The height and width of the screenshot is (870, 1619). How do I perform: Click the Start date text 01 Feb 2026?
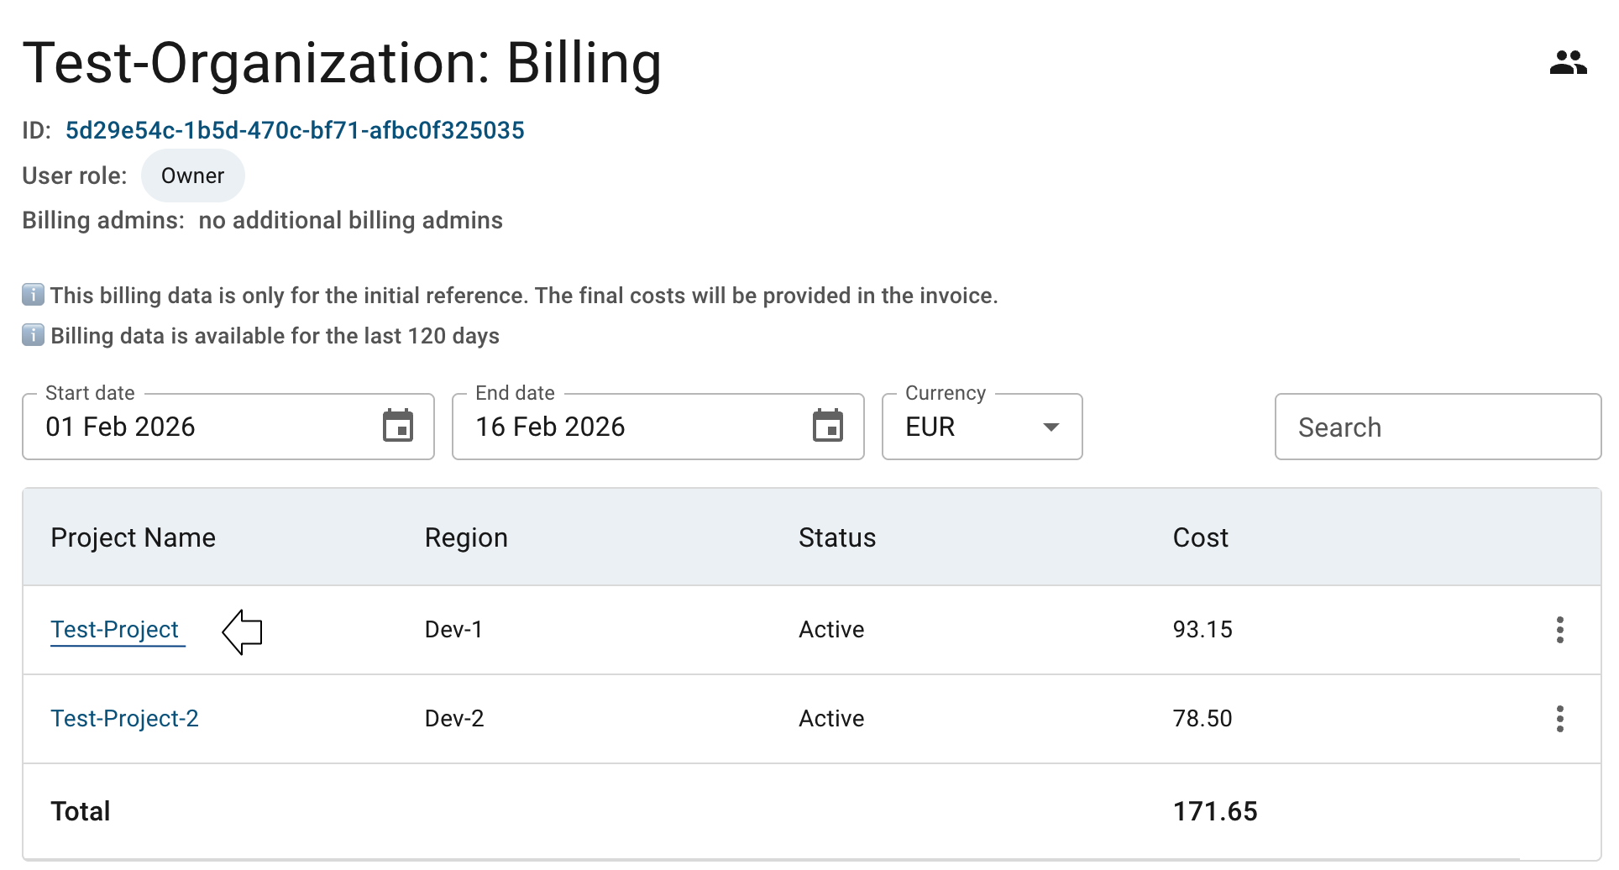click(120, 427)
